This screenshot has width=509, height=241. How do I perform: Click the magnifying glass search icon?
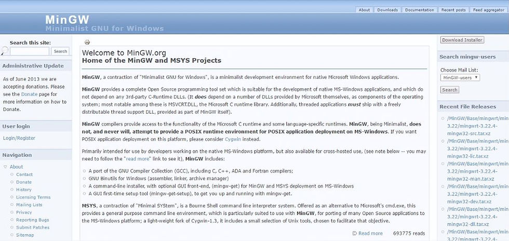point(5,51)
